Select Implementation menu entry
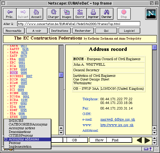 (27, 147)
